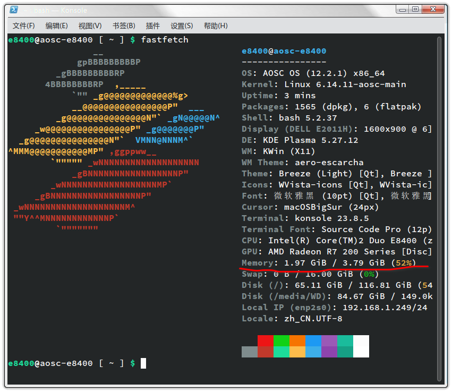
Task: Click the gray color block in the palette
Action: click(249, 352)
